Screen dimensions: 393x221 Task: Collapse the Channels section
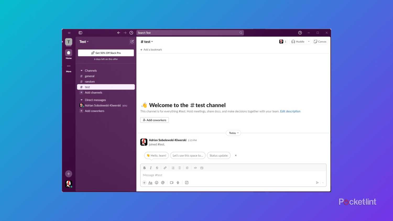point(81,71)
